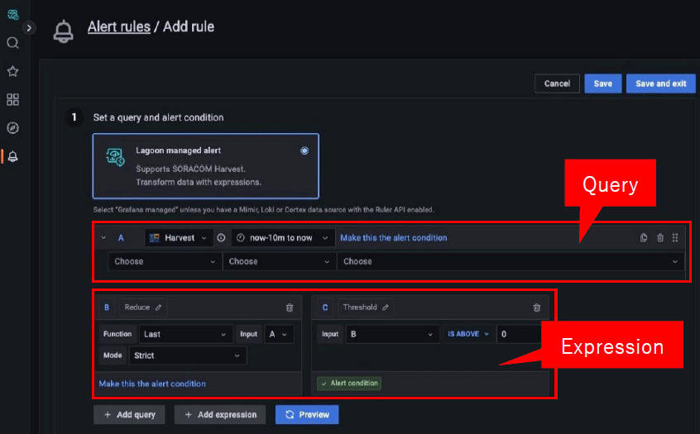This screenshot has width=700, height=434.
Task: Open the first Choose dropdown in query A
Action: pyautogui.click(x=165, y=261)
